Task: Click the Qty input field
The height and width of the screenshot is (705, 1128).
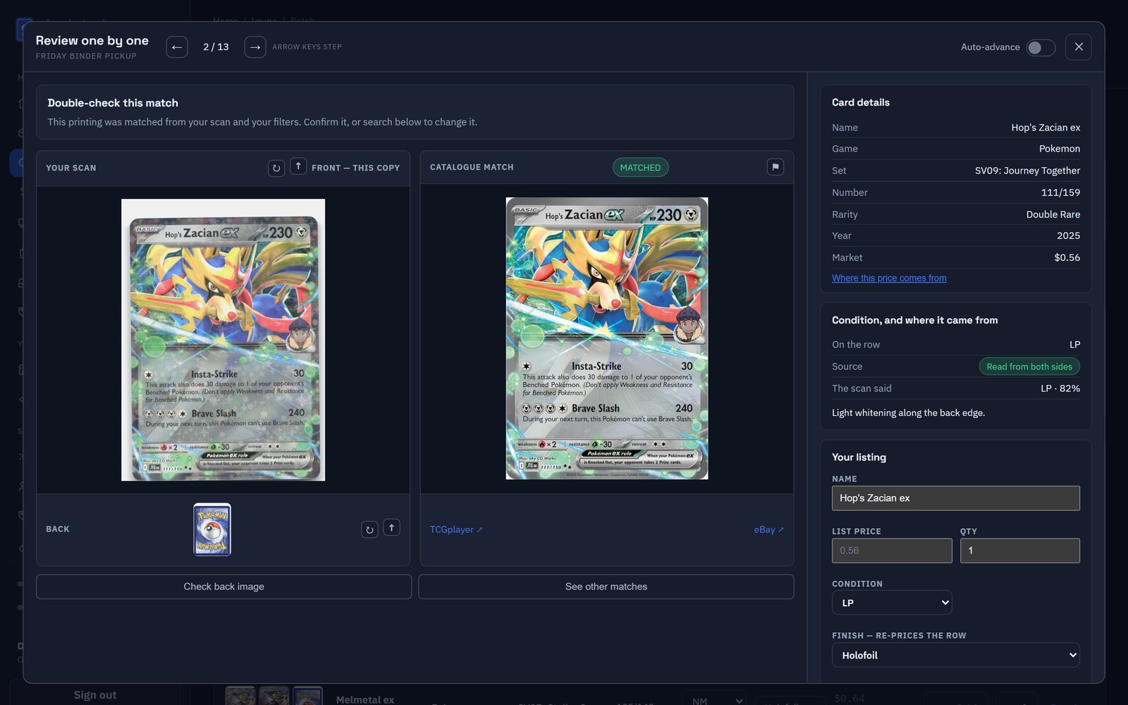Action: (x=1019, y=551)
